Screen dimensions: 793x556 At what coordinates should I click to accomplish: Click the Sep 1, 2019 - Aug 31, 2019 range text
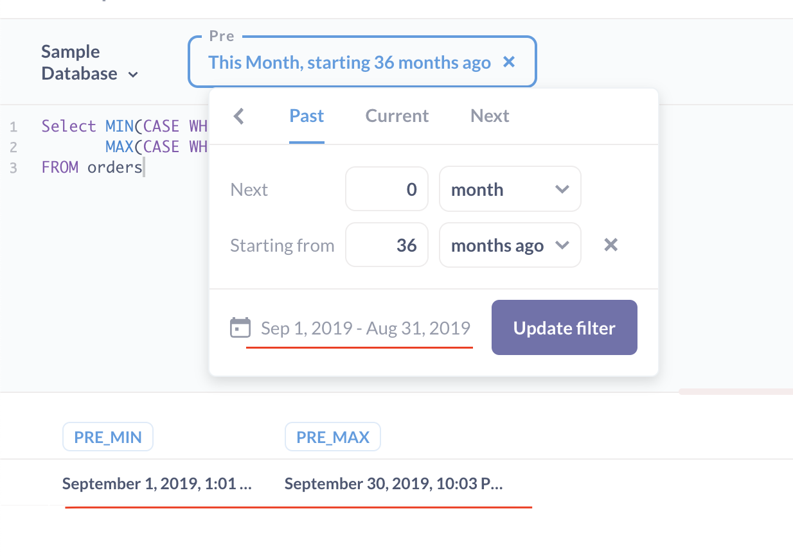click(x=364, y=327)
